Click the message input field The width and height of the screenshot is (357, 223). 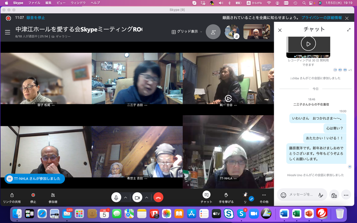coord(301,195)
